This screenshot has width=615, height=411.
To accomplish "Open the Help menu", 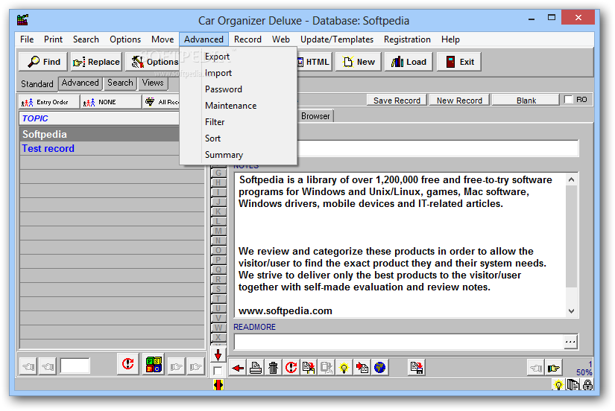I will (450, 39).
